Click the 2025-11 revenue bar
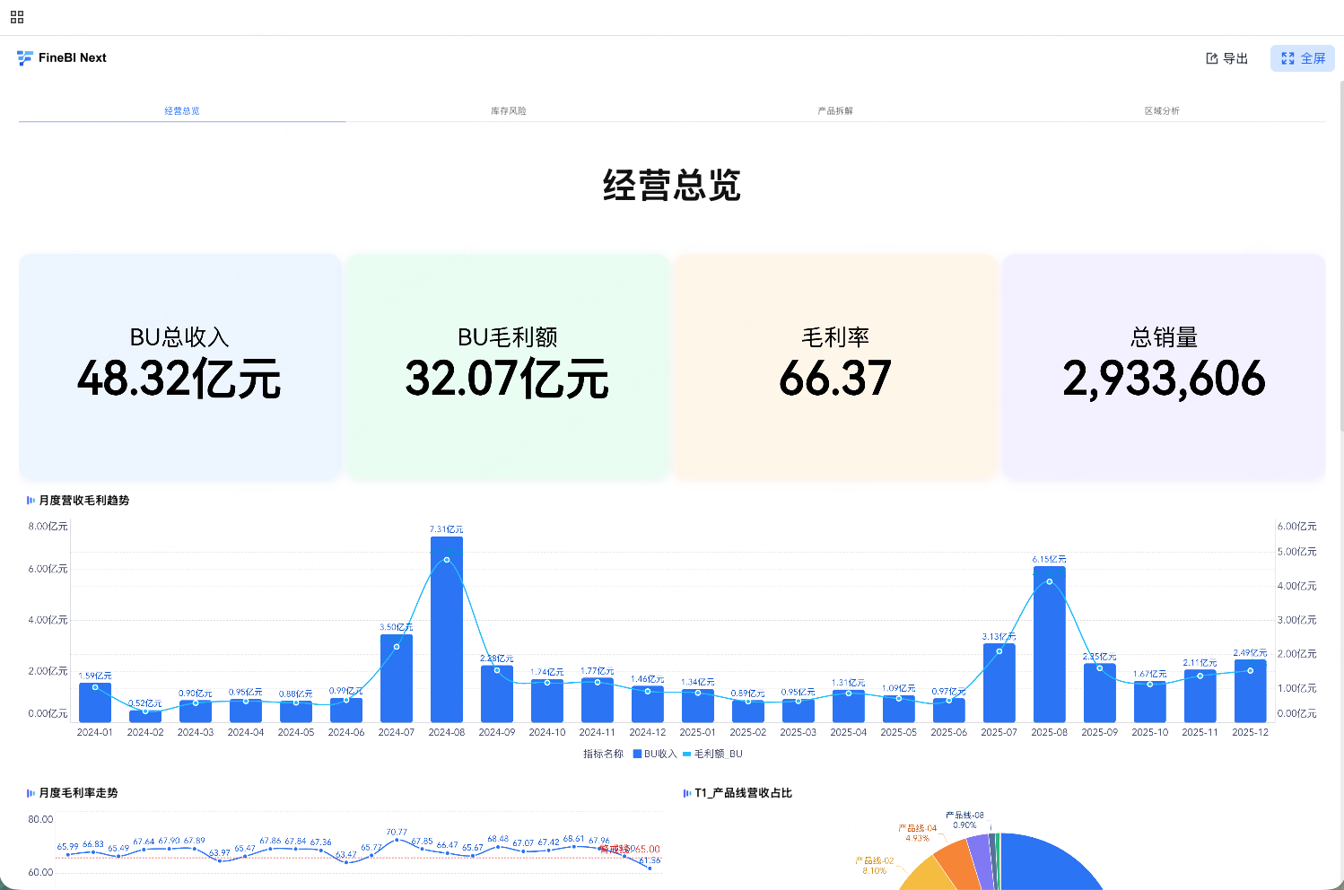The height and width of the screenshot is (890, 1344). 1200,695
